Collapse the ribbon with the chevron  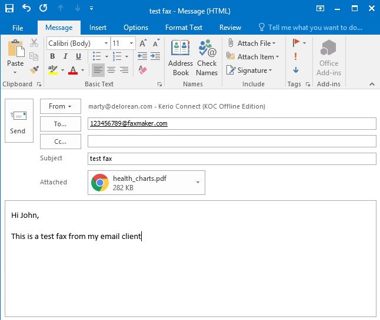click(372, 84)
